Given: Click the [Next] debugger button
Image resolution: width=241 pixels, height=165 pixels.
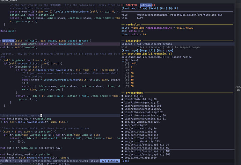Looking at the screenshot, I should coord(153,8).
